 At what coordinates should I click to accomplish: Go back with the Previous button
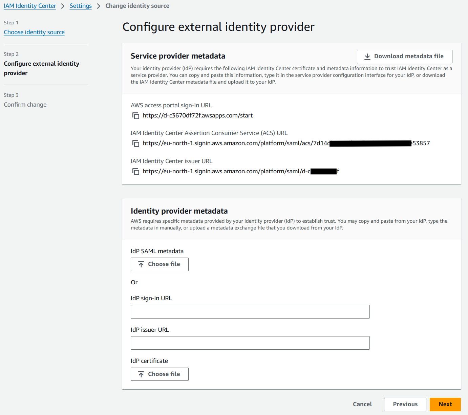(405, 404)
